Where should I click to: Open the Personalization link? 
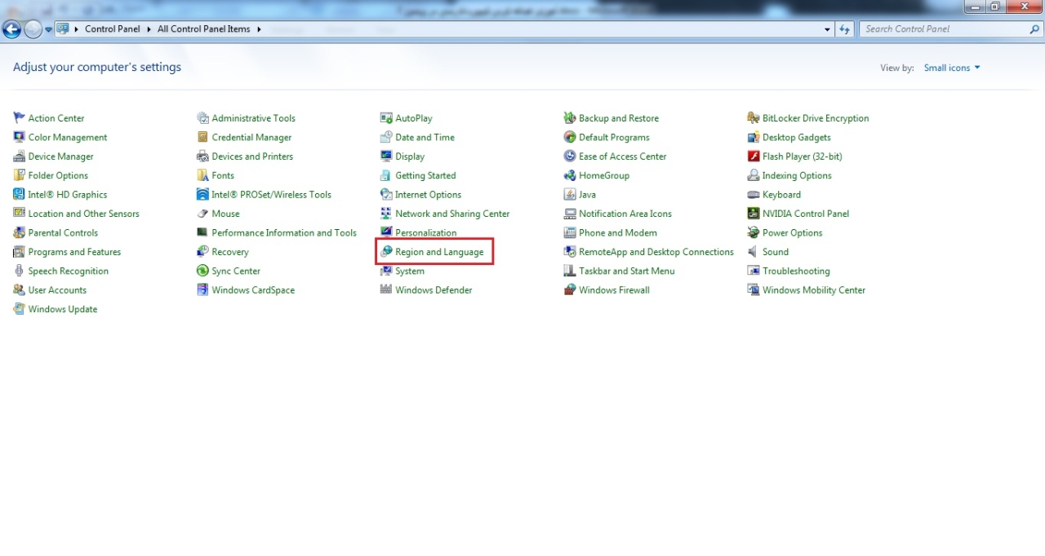click(x=426, y=233)
